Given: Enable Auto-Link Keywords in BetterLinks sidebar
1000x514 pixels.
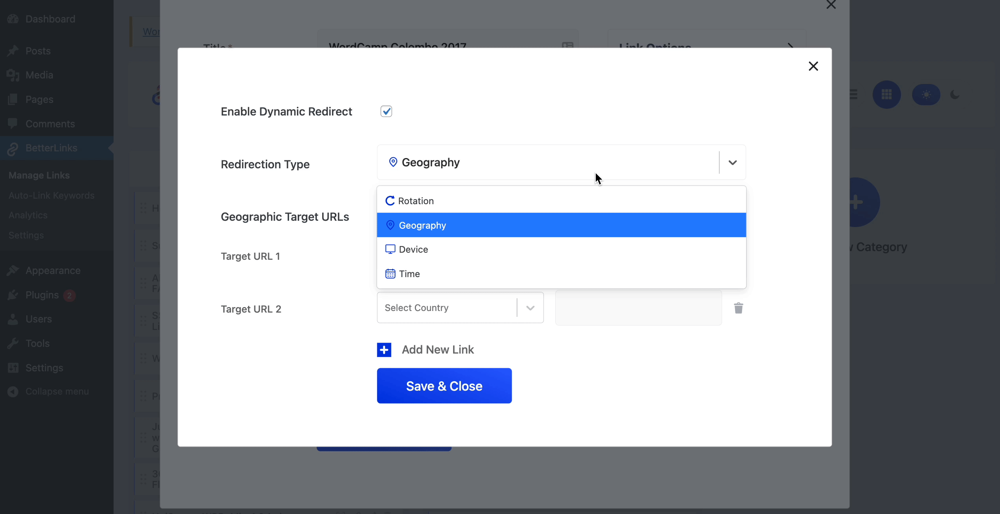Looking at the screenshot, I should 50,195.
